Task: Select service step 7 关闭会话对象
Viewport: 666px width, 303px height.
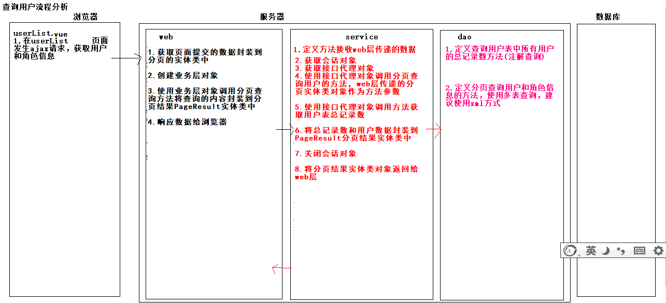Action: (325, 154)
